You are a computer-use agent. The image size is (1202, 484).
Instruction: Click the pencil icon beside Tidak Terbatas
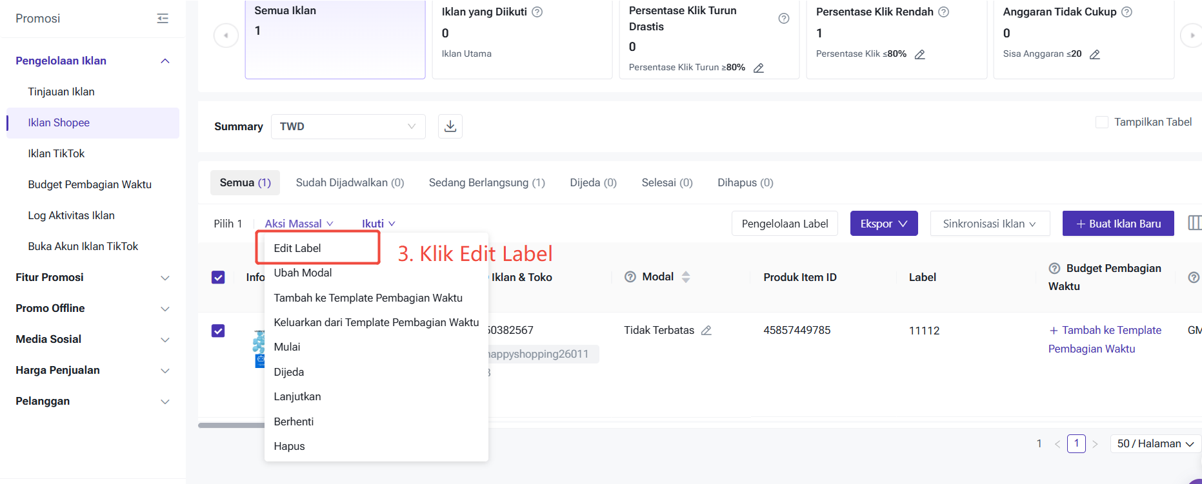(706, 331)
